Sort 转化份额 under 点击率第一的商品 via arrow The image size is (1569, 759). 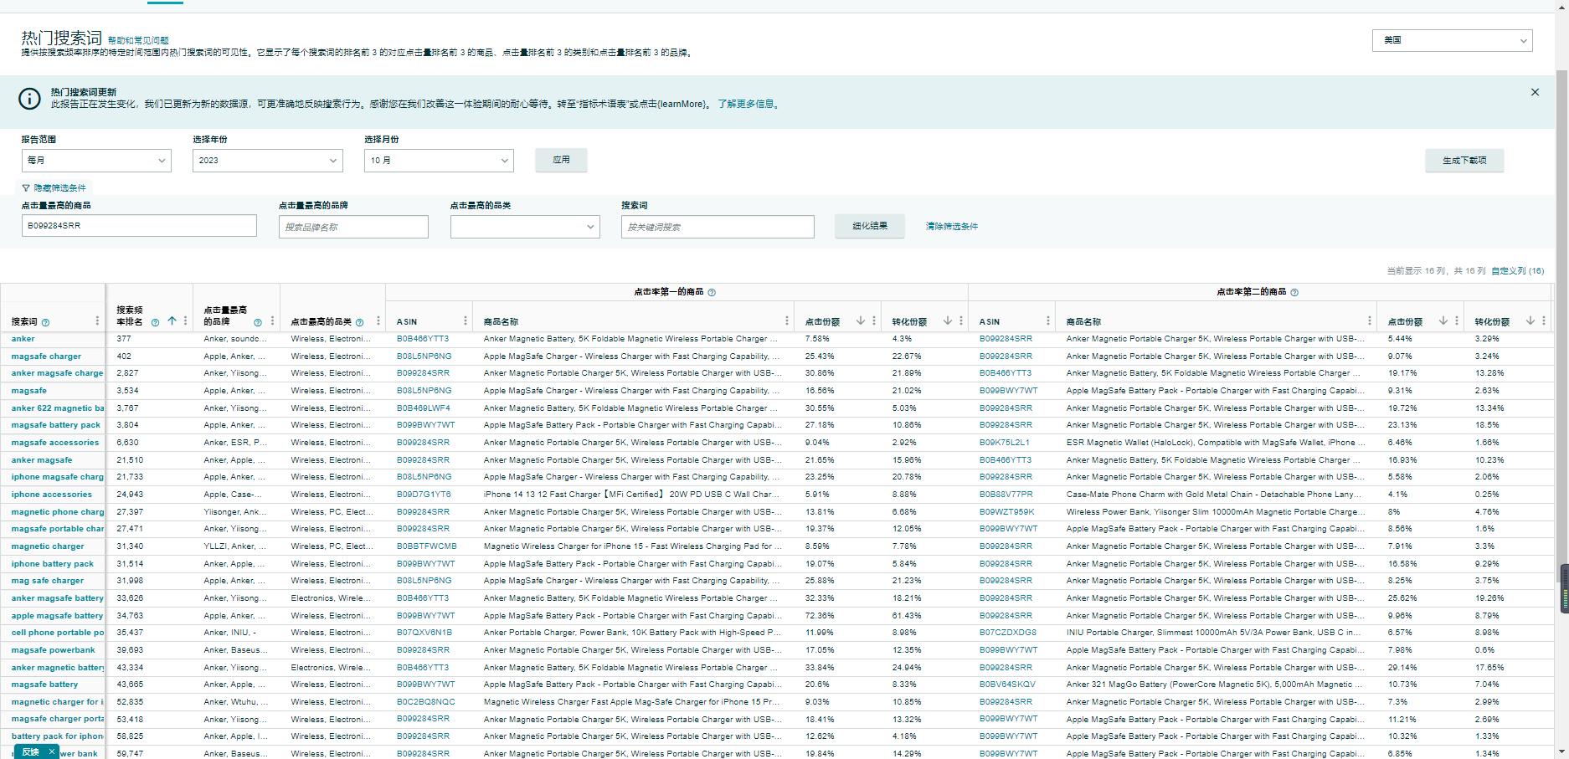point(948,321)
